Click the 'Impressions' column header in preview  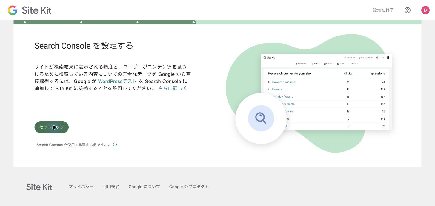click(377, 73)
